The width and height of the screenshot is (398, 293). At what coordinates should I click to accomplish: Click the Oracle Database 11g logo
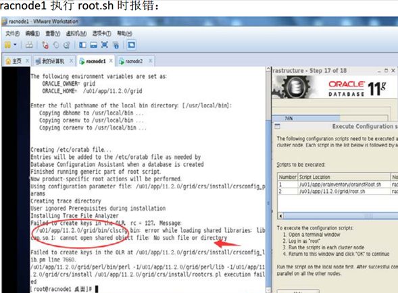(x=357, y=88)
